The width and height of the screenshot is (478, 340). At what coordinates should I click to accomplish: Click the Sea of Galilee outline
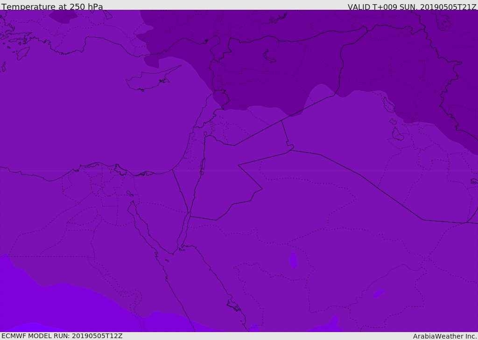[x=205, y=134]
